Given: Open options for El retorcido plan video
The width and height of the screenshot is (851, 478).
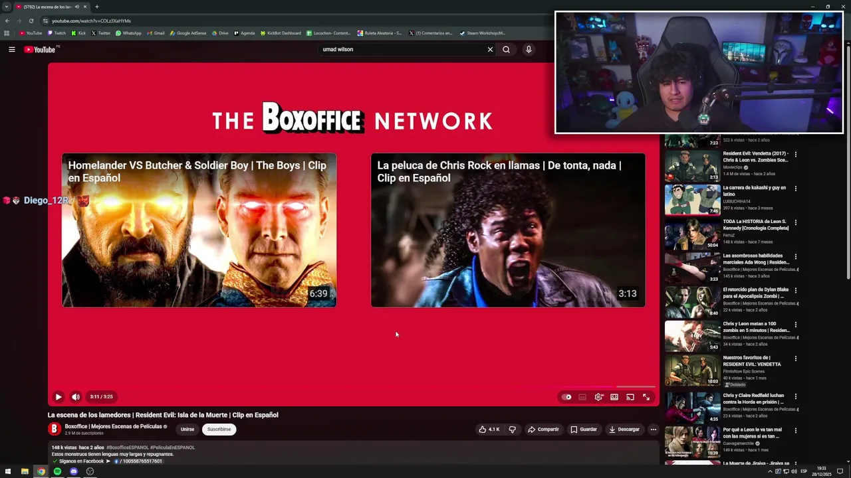Looking at the screenshot, I should pyautogui.click(x=795, y=291).
